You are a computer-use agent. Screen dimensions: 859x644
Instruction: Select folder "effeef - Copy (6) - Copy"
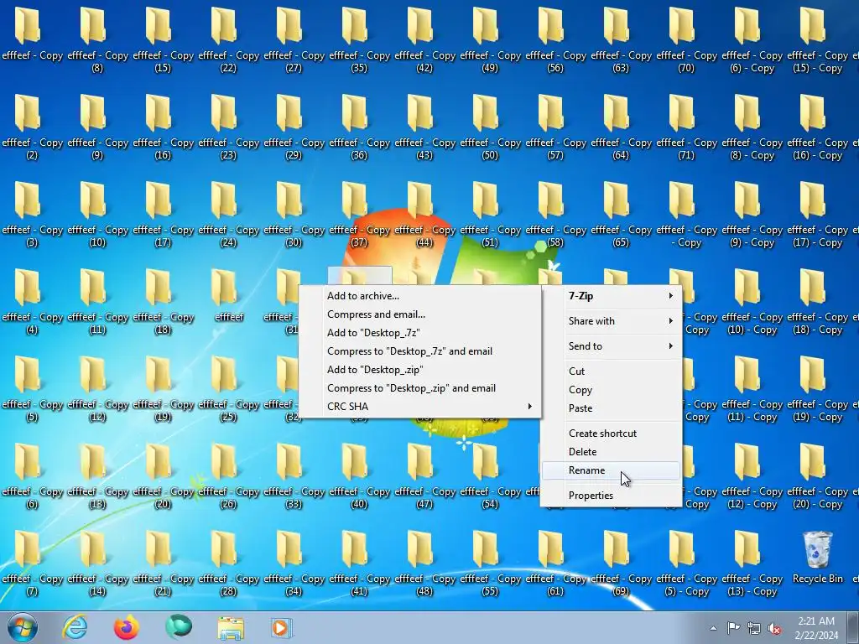coord(752,40)
